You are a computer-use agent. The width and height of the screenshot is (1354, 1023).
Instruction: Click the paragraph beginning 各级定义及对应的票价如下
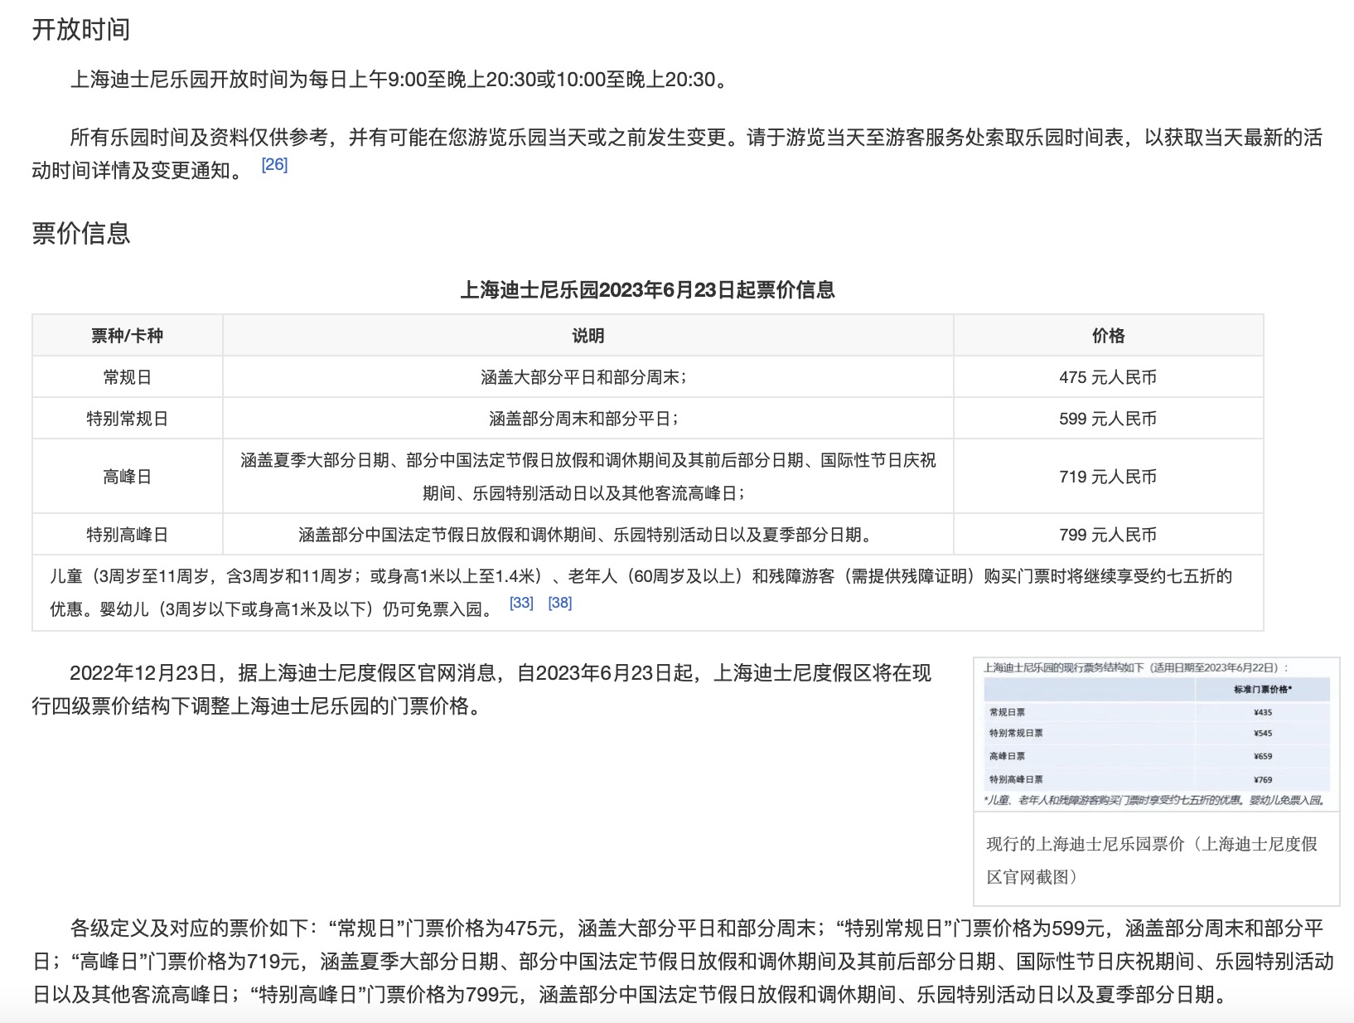684,961
